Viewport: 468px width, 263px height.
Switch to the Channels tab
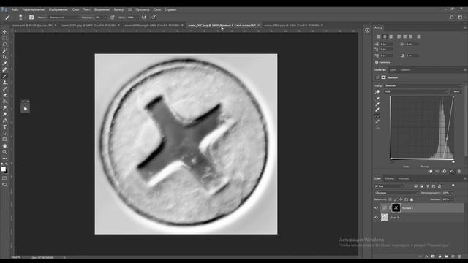coord(390,178)
